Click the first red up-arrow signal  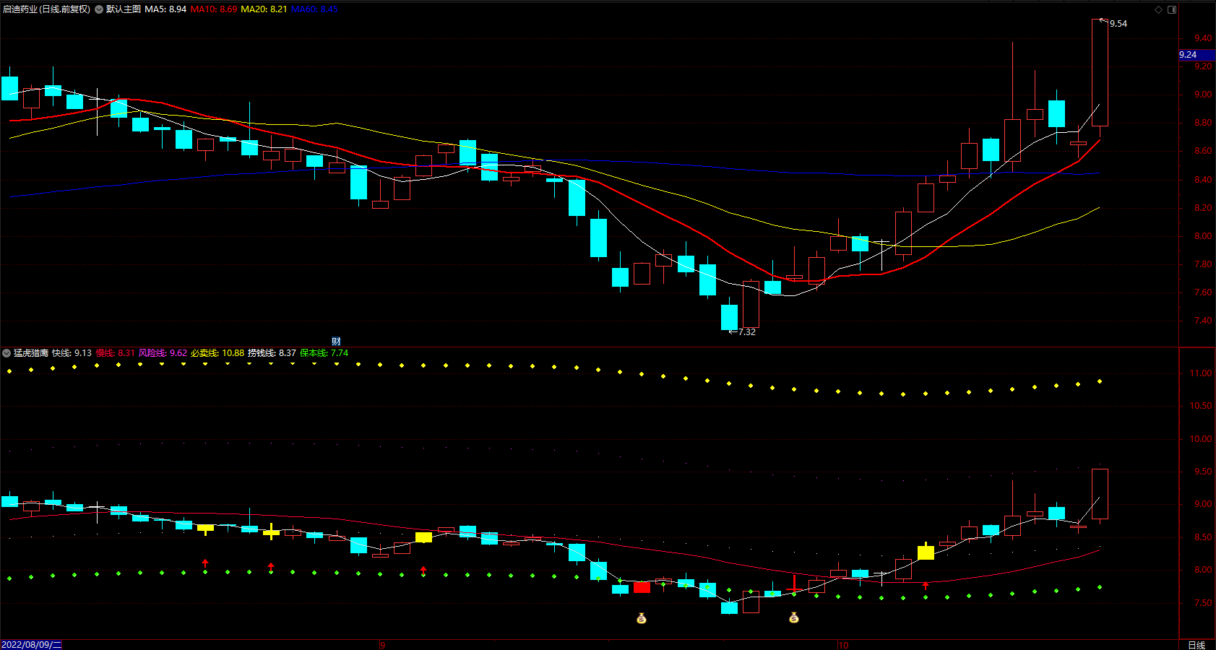click(205, 563)
